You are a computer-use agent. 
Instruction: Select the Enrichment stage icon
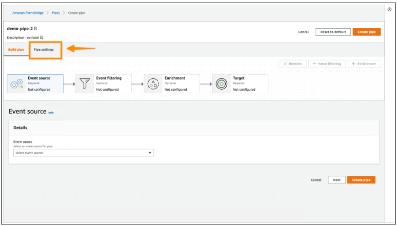(153, 84)
